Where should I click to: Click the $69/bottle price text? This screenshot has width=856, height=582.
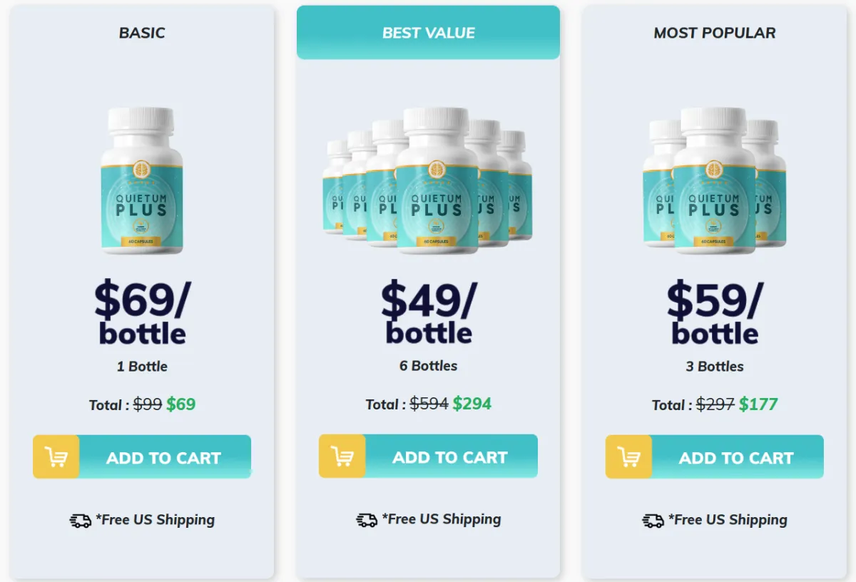point(143,312)
